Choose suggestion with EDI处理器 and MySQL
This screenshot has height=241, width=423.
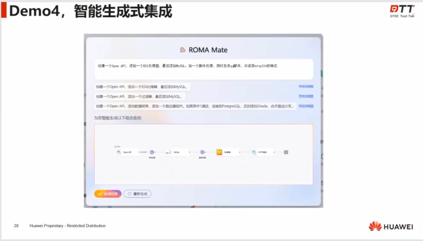click(142, 87)
